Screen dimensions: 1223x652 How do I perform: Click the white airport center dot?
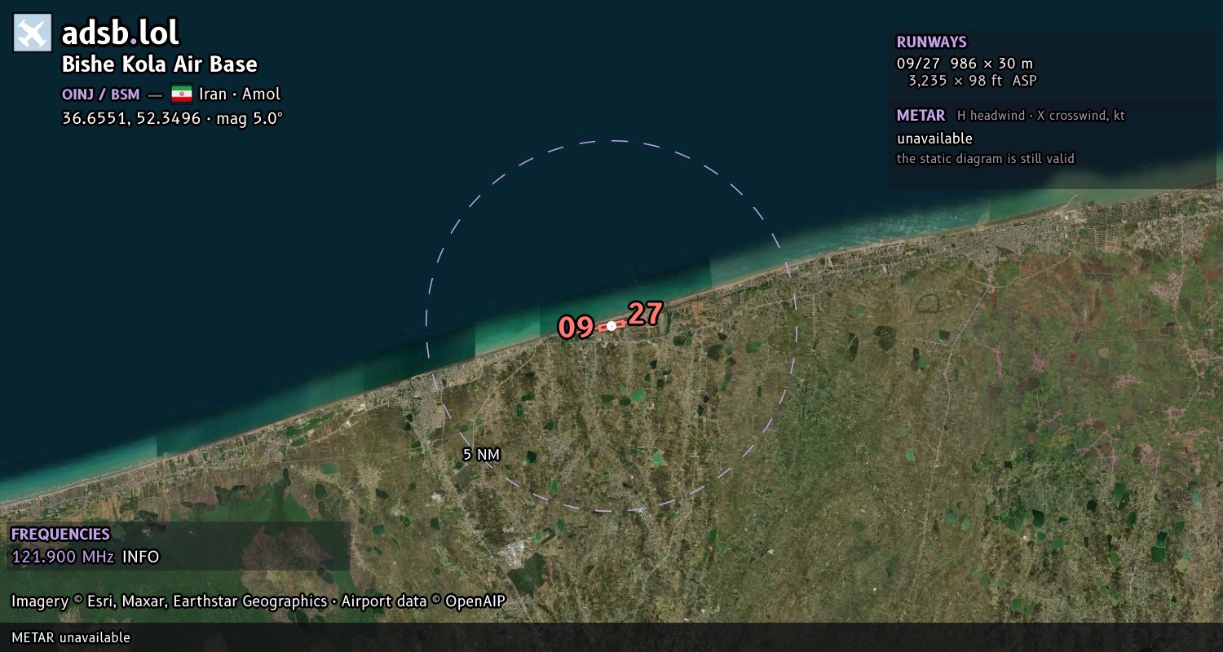611,326
